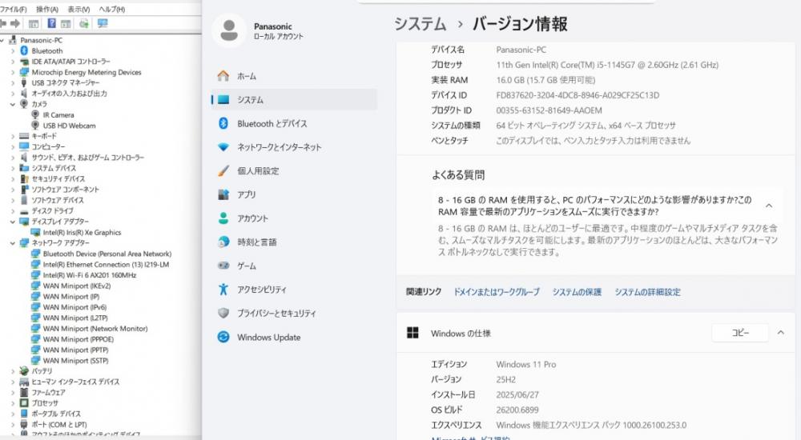Collapse the ディスプレイ アダプター category
This screenshot has width=801, height=440.
coord(13,222)
